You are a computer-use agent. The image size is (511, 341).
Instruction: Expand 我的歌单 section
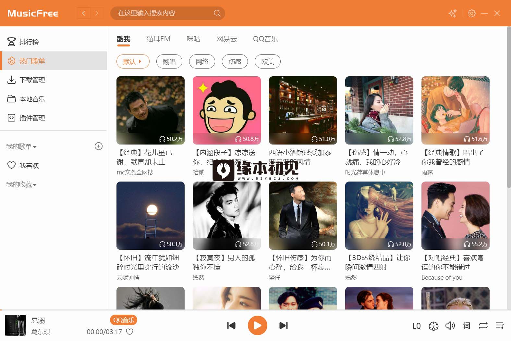coord(21,146)
